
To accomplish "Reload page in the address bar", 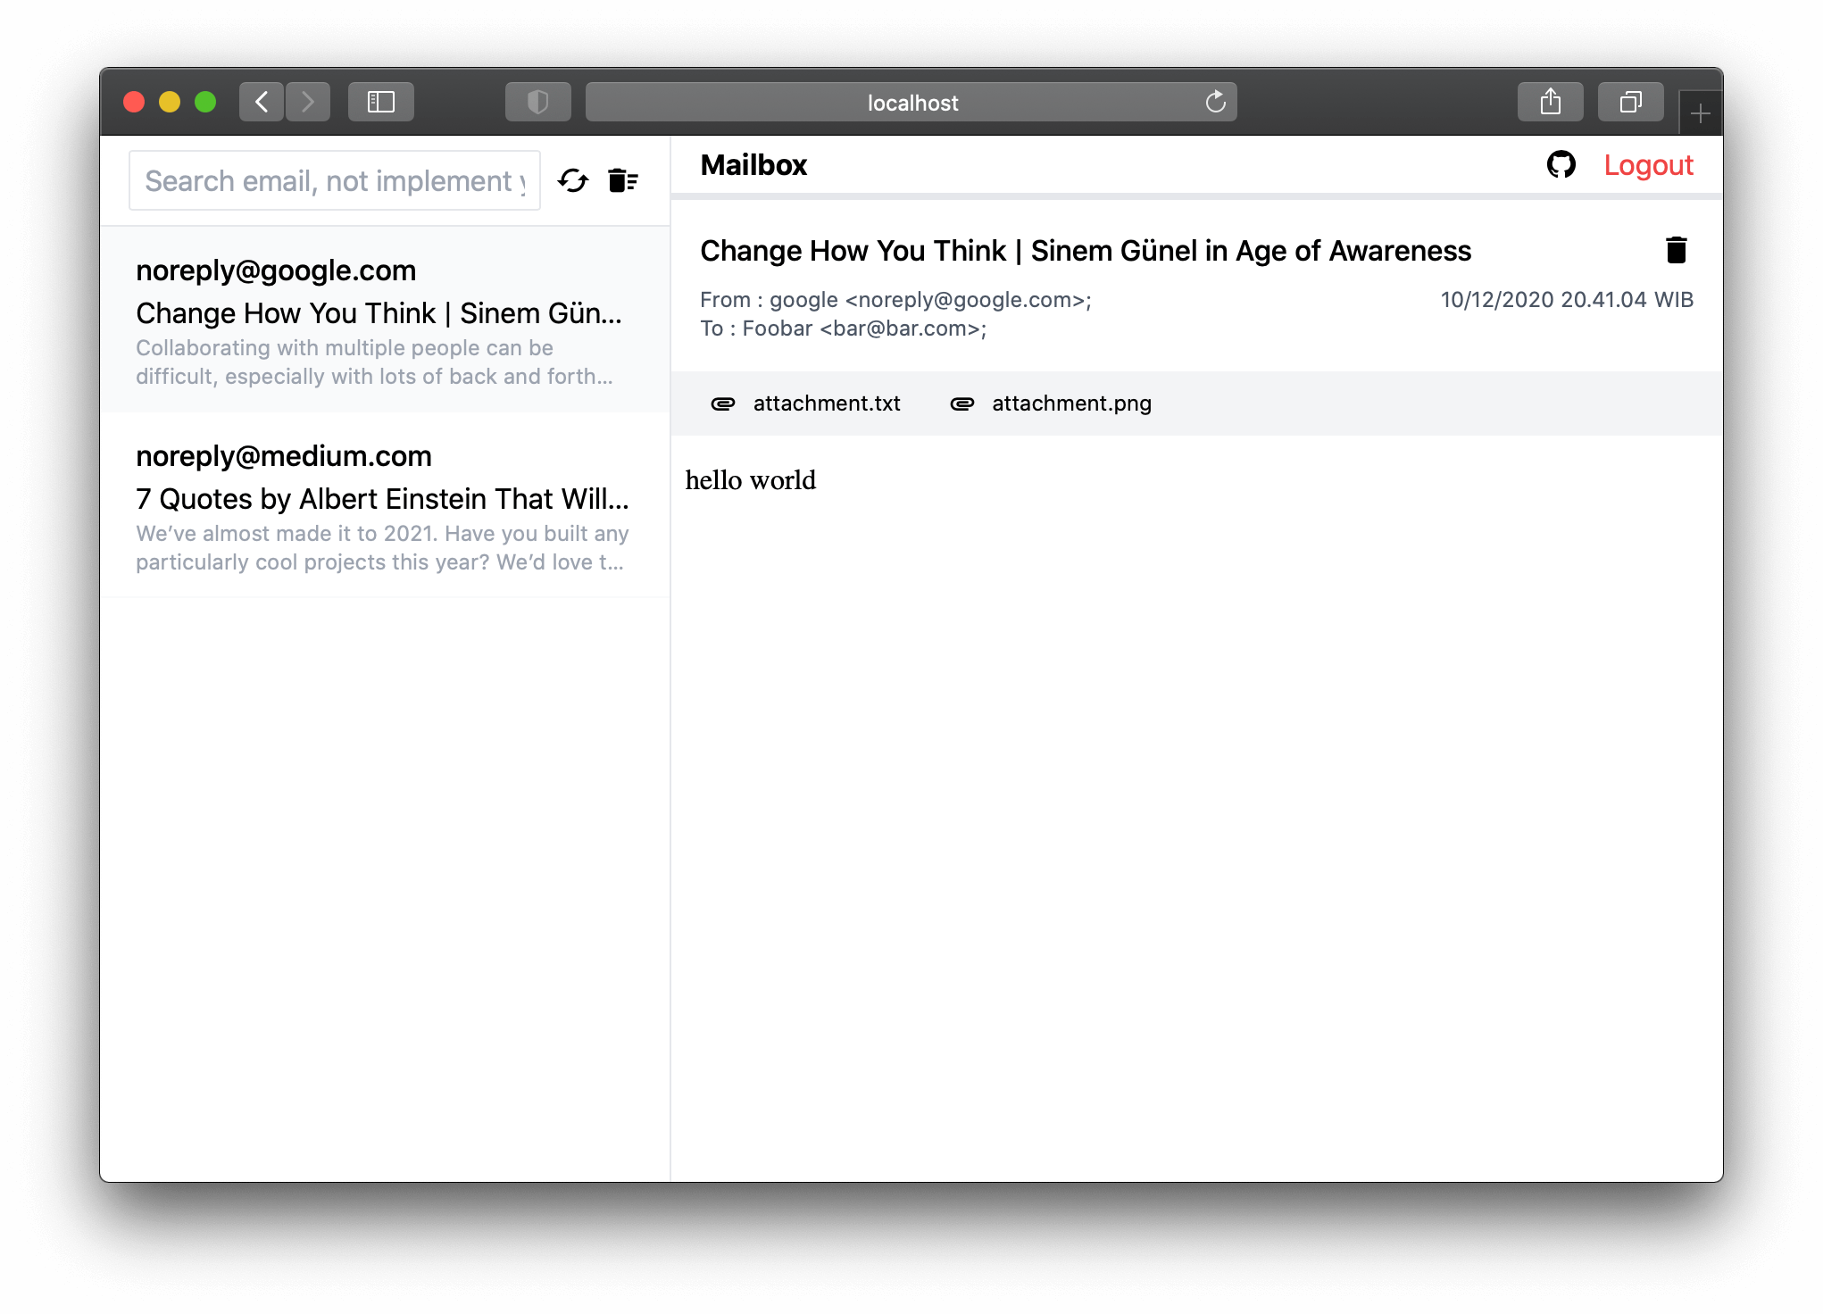I will 1215,102.
